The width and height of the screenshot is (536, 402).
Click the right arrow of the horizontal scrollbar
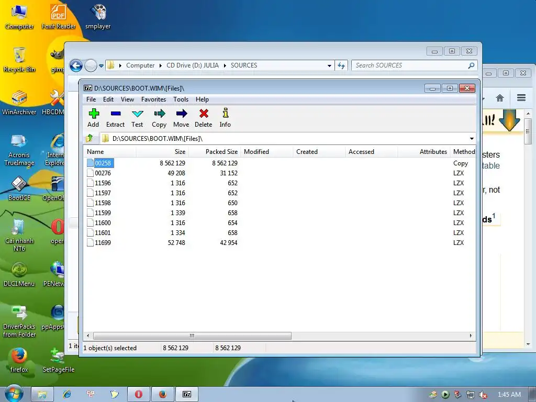471,336
